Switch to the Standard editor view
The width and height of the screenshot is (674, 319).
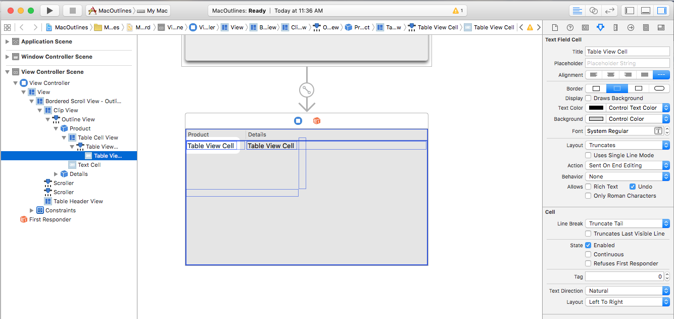pos(576,11)
